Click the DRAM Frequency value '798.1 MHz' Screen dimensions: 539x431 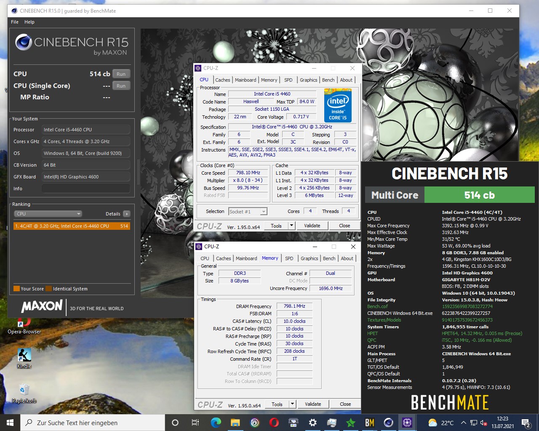(294, 306)
